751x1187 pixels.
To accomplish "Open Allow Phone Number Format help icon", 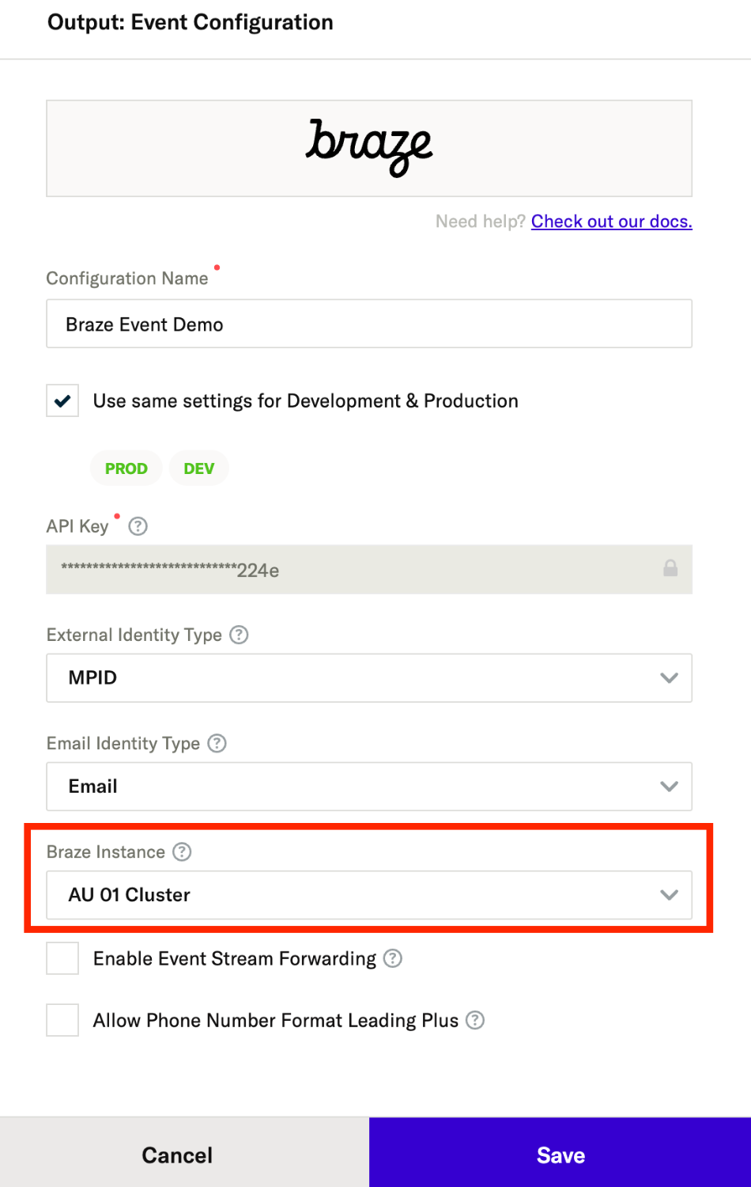I will click(475, 1020).
